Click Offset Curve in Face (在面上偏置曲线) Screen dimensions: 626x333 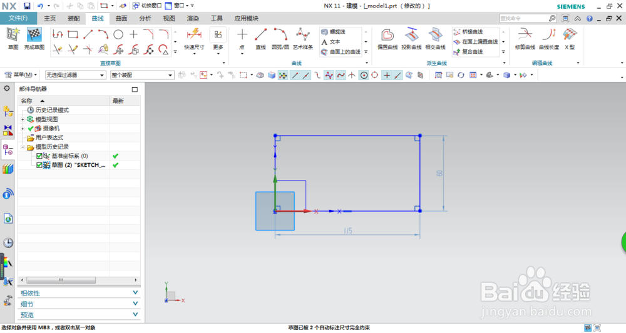pos(476,42)
